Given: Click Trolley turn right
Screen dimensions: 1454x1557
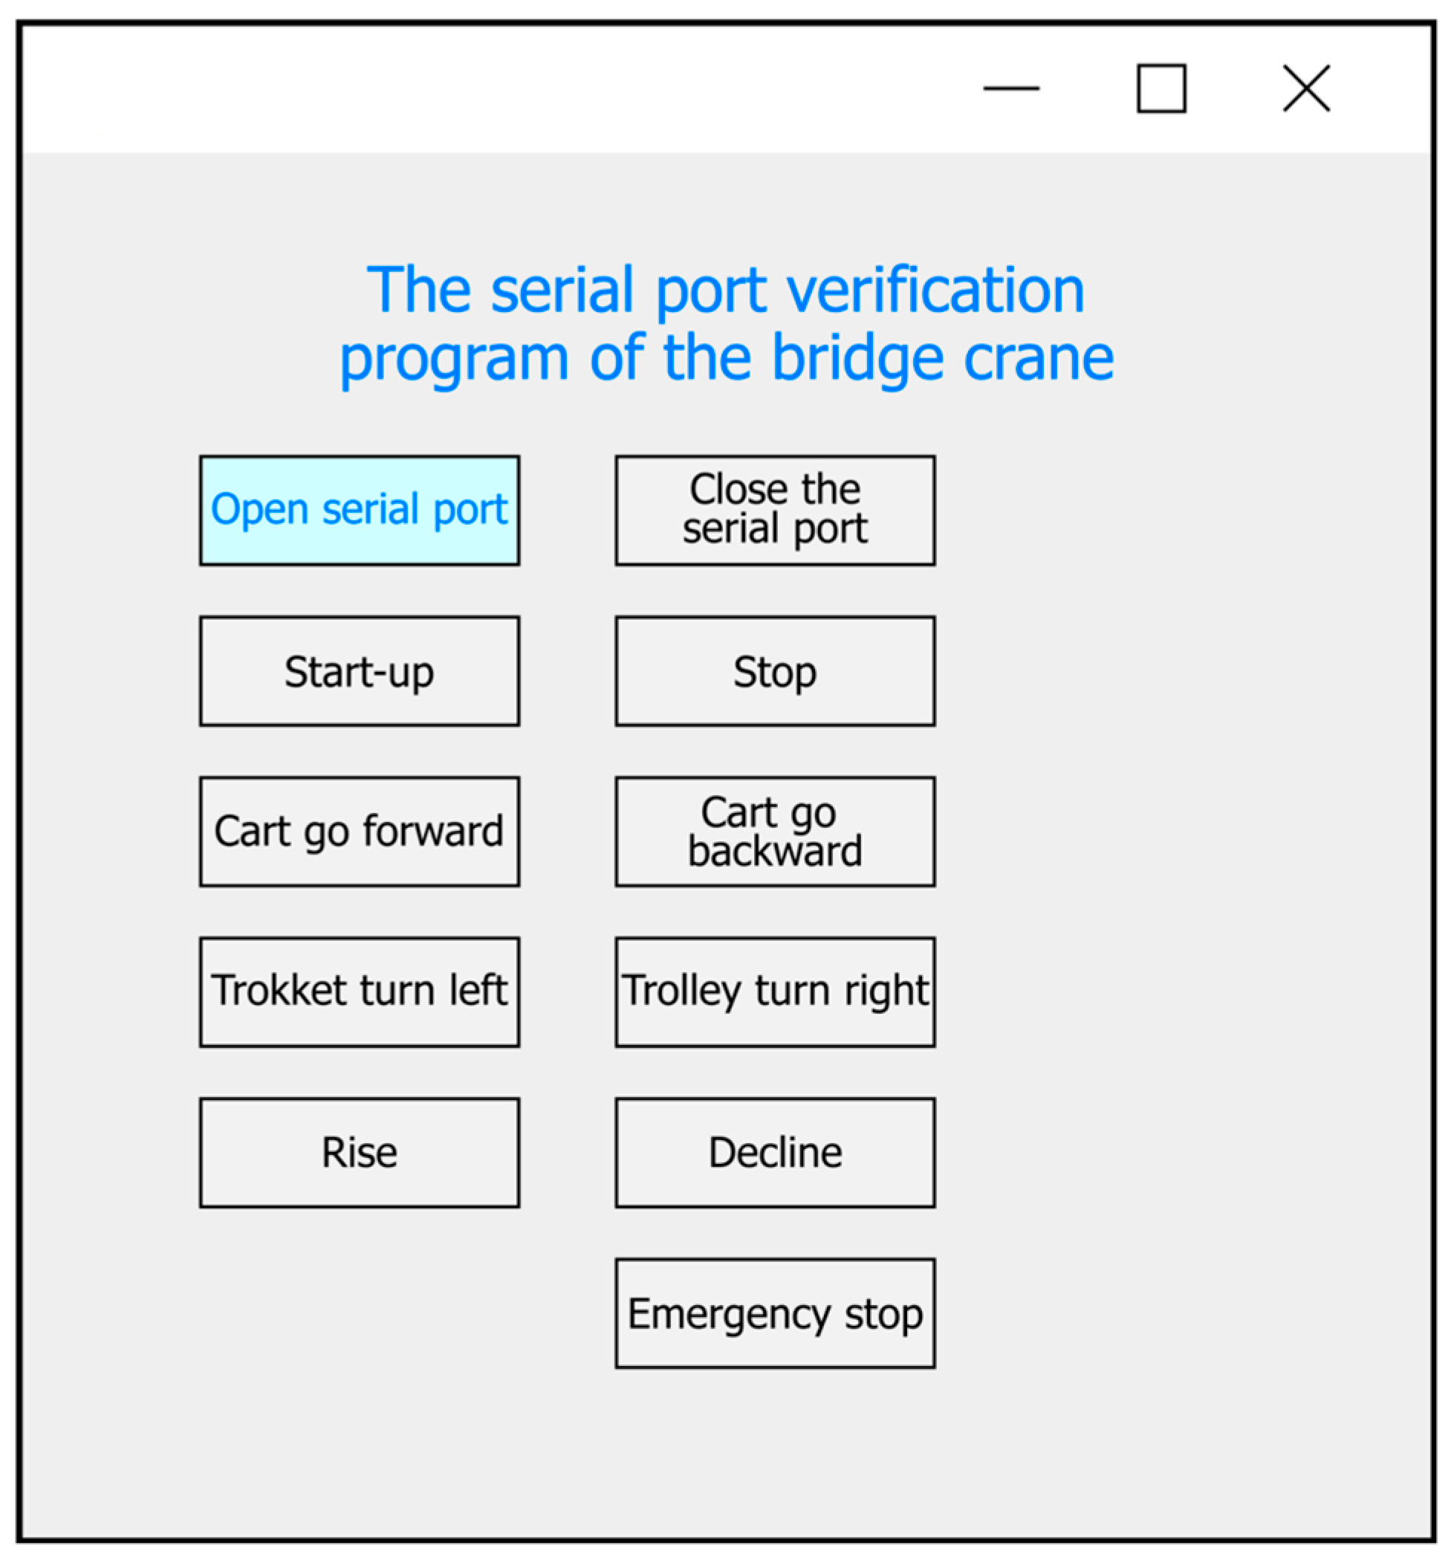Looking at the screenshot, I should click(774, 991).
